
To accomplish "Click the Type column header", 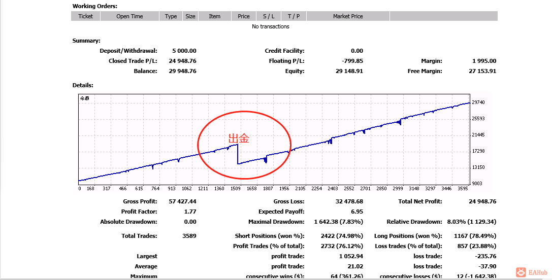I will pos(171,16).
